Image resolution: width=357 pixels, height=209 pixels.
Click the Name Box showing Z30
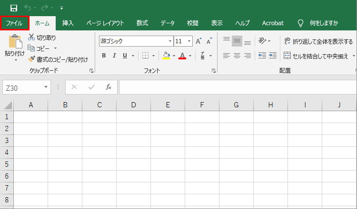[x=22, y=87]
